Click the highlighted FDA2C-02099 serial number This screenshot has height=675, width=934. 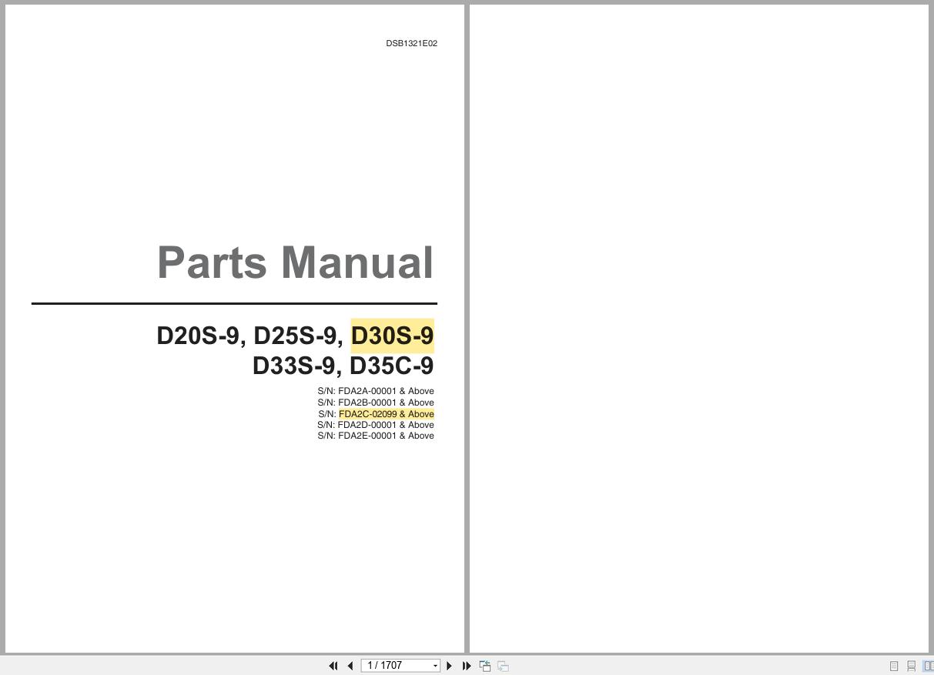pos(387,414)
